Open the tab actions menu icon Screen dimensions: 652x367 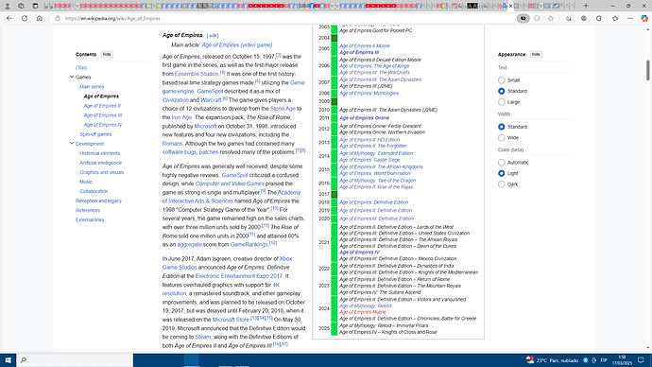[35, 6]
